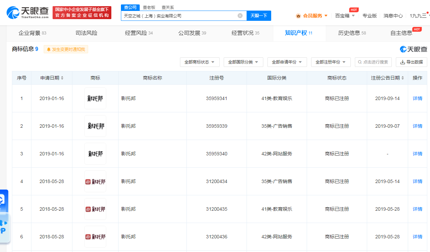Click registration number 31200436
Image resolution: width=430 pixels, height=252 pixels.
click(217, 237)
